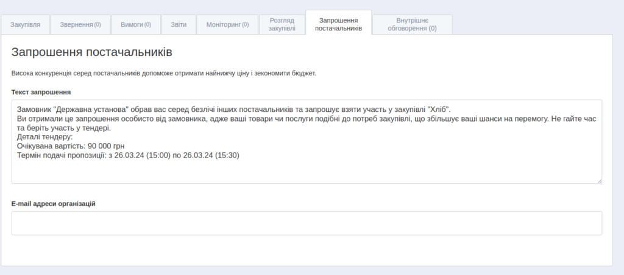This screenshot has height=275, width=624.
Task: Click the E-mail адреси організацій label
Action: coord(54,203)
